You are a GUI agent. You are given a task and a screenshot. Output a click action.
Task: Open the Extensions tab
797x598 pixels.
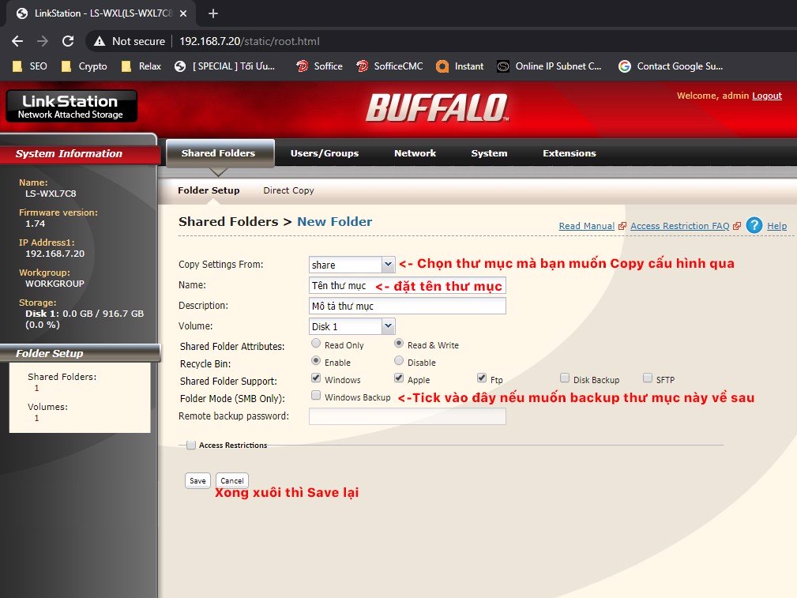click(x=570, y=153)
